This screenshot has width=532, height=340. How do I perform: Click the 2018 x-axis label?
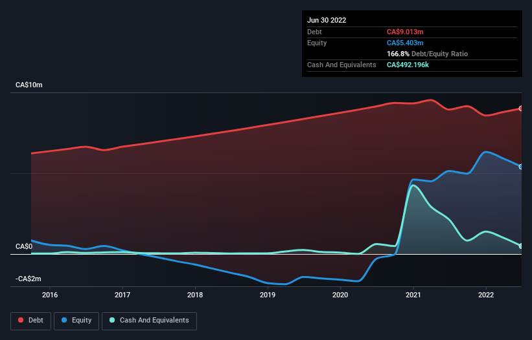click(x=195, y=295)
